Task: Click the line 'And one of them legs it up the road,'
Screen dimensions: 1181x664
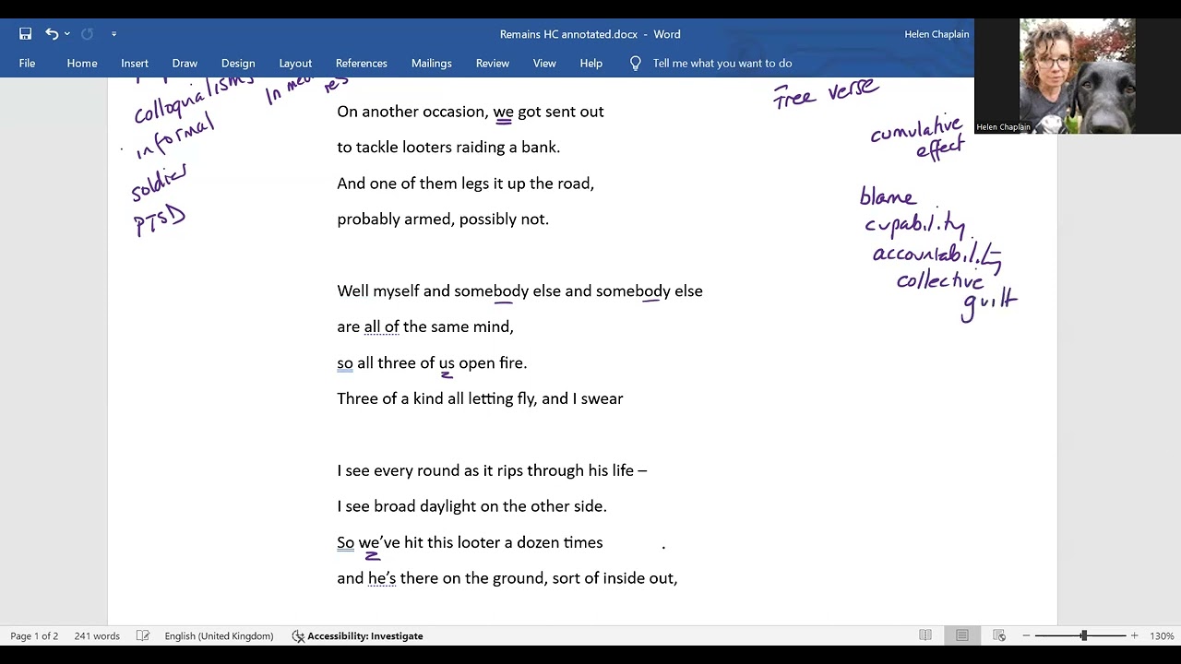Action: [466, 184]
